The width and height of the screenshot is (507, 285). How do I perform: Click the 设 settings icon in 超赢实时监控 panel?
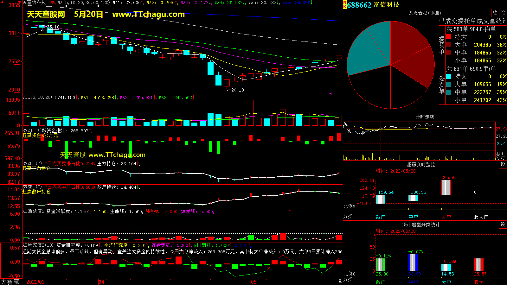(x=503, y=164)
